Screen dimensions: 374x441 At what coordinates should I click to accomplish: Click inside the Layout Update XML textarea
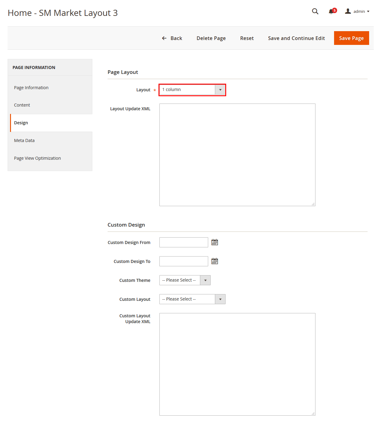237,155
